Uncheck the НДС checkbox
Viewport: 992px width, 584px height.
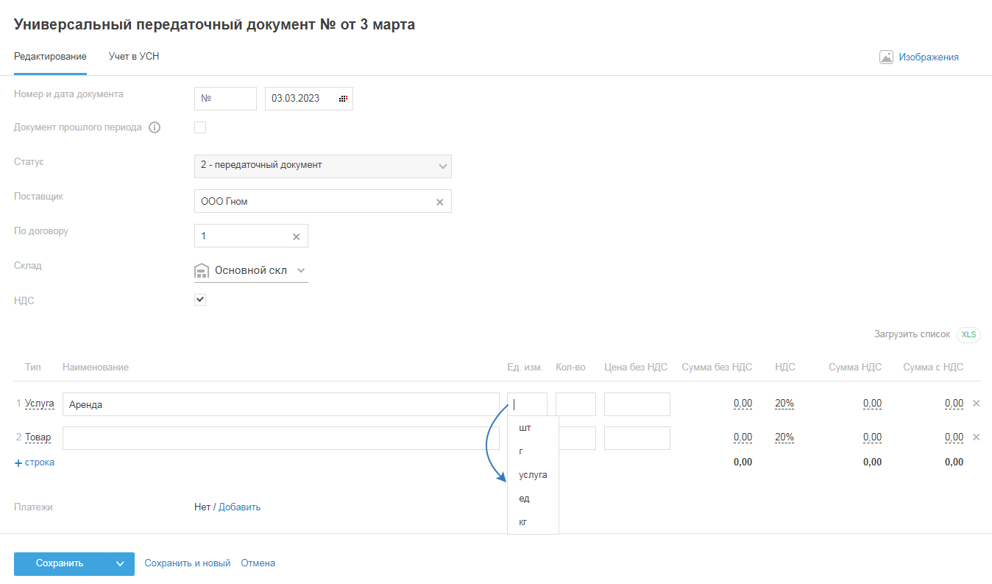[x=200, y=300]
